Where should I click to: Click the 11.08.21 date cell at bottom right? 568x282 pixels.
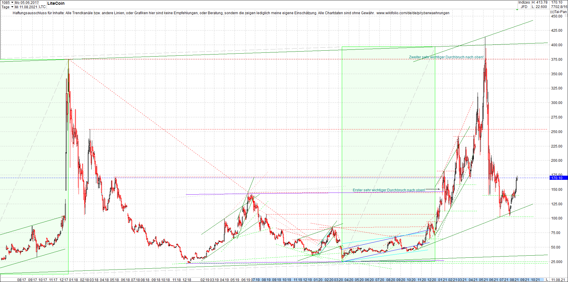tap(559, 280)
